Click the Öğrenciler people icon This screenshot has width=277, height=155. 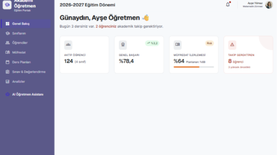[x=7, y=43]
